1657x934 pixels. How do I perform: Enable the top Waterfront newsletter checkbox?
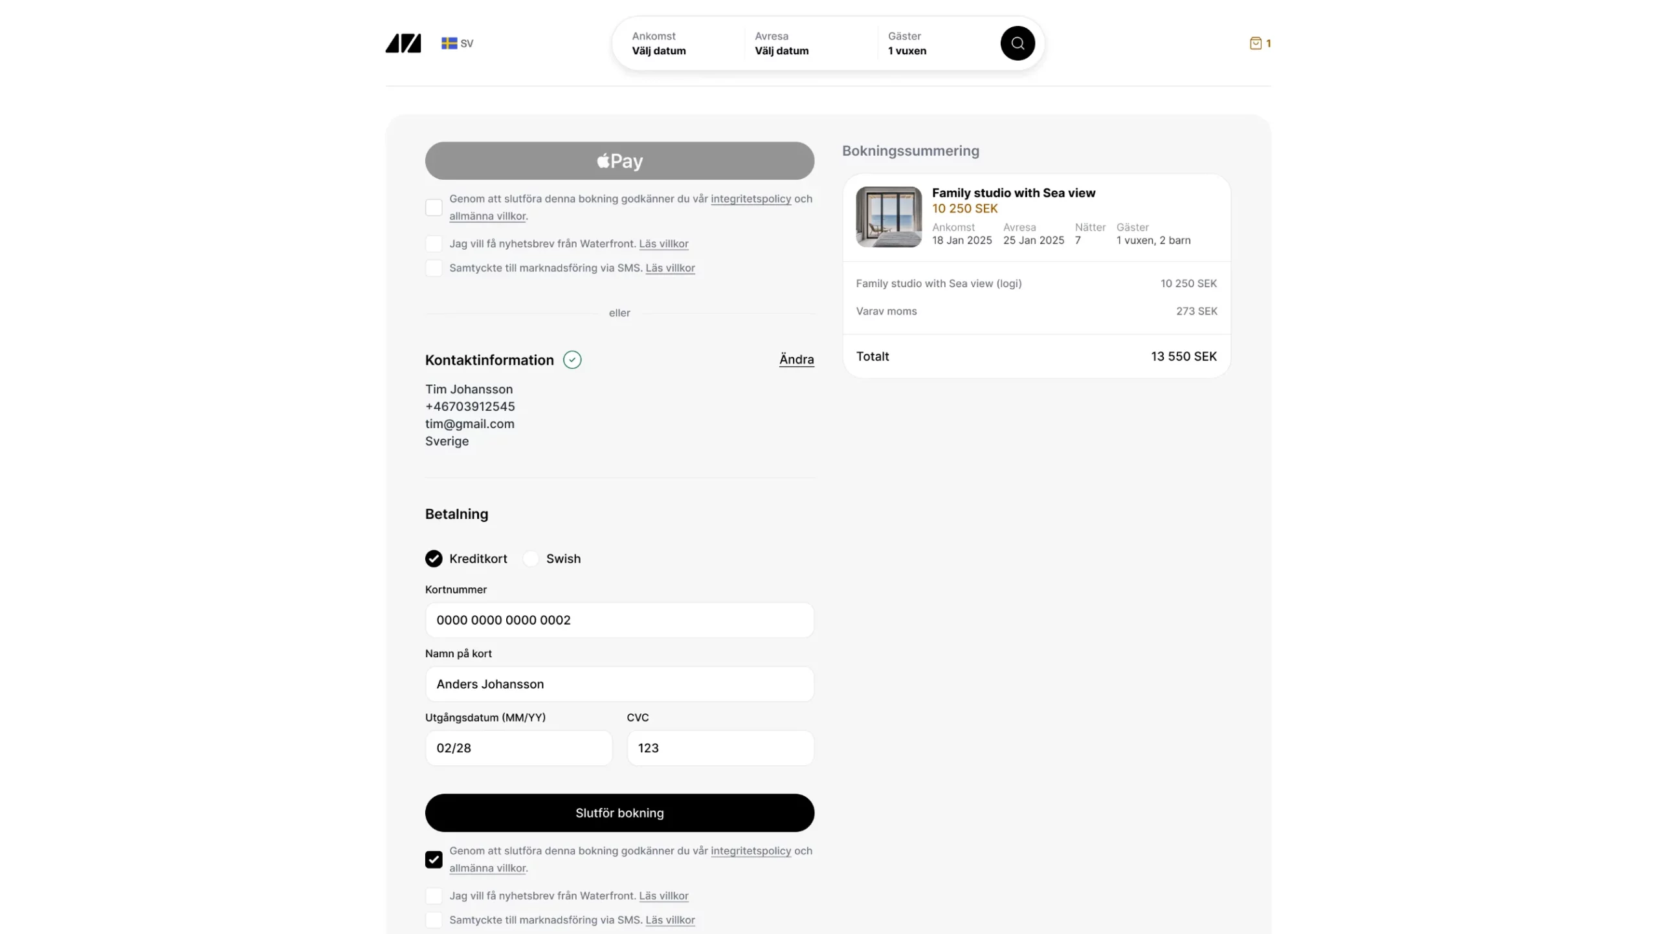434,244
